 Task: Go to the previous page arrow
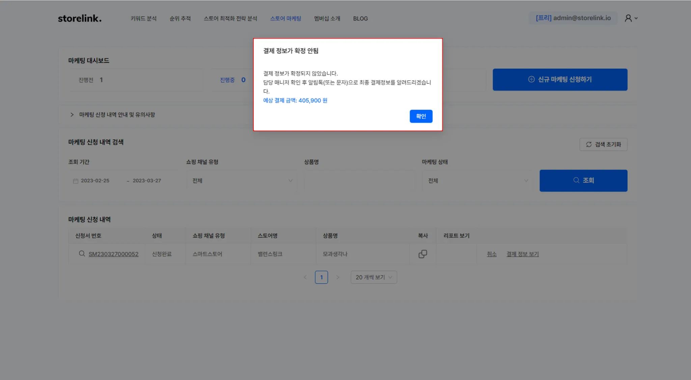(305, 277)
